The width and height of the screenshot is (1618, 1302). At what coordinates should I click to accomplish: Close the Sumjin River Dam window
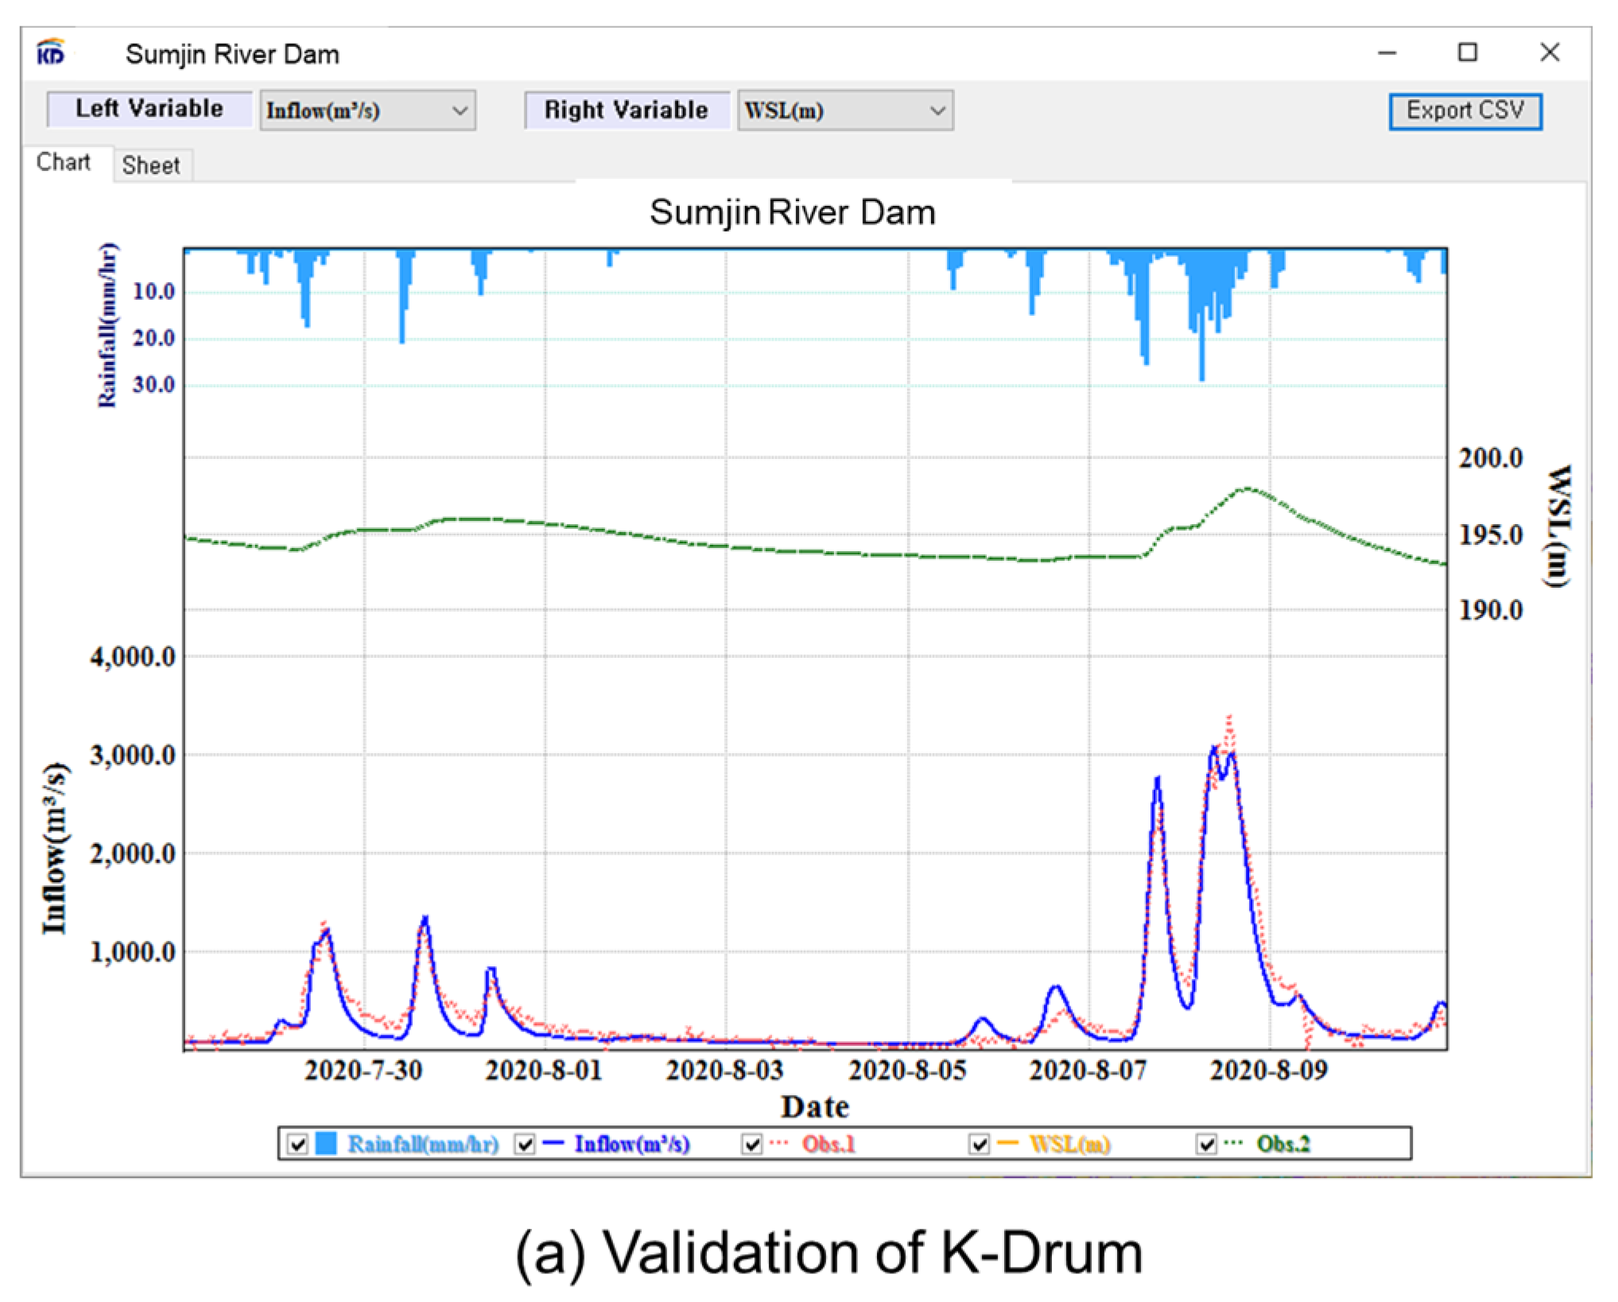pyautogui.click(x=1550, y=53)
